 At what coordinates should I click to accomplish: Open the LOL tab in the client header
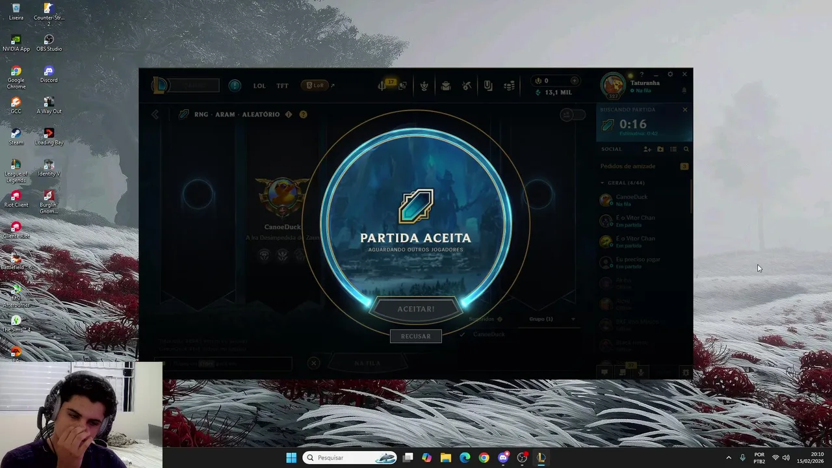click(259, 86)
